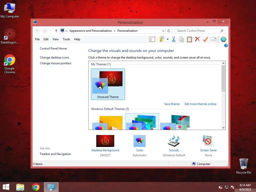This screenshot has height=192, width=256.
Task: Open Desktop Background settings
Action: [105, 141]
